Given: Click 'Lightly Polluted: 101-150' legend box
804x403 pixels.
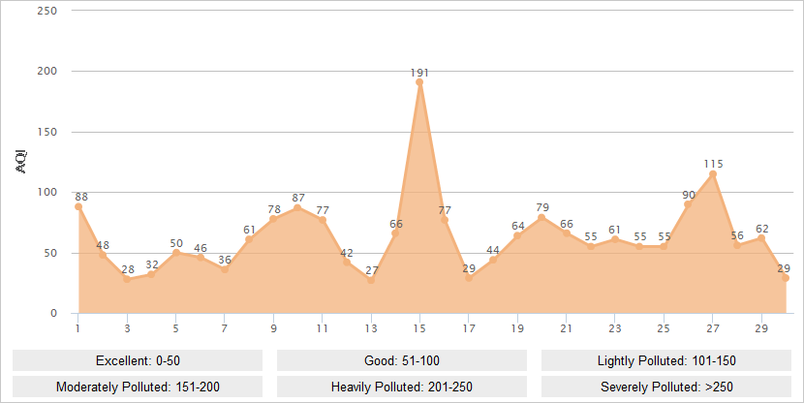Looking at the screenshot, I should [666, 360].
